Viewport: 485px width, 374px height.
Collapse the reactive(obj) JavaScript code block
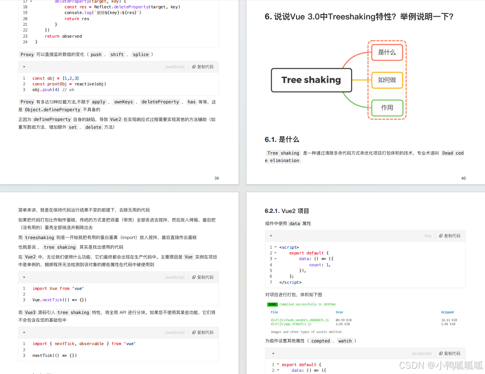click(24, 67)
